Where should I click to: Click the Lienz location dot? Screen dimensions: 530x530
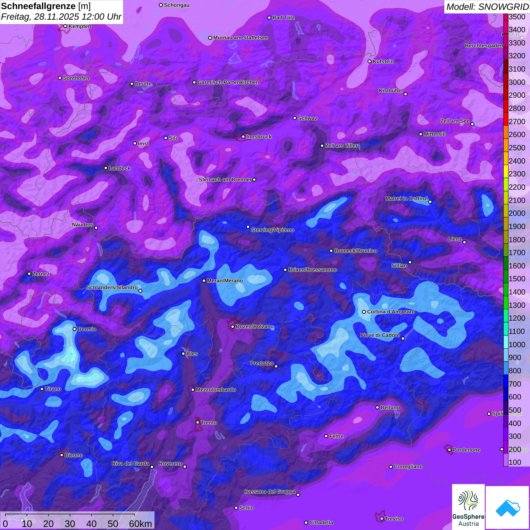coord(465,242)
